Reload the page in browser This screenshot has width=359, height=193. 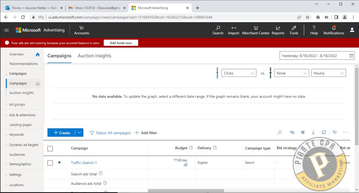click(x=23, y=17)
